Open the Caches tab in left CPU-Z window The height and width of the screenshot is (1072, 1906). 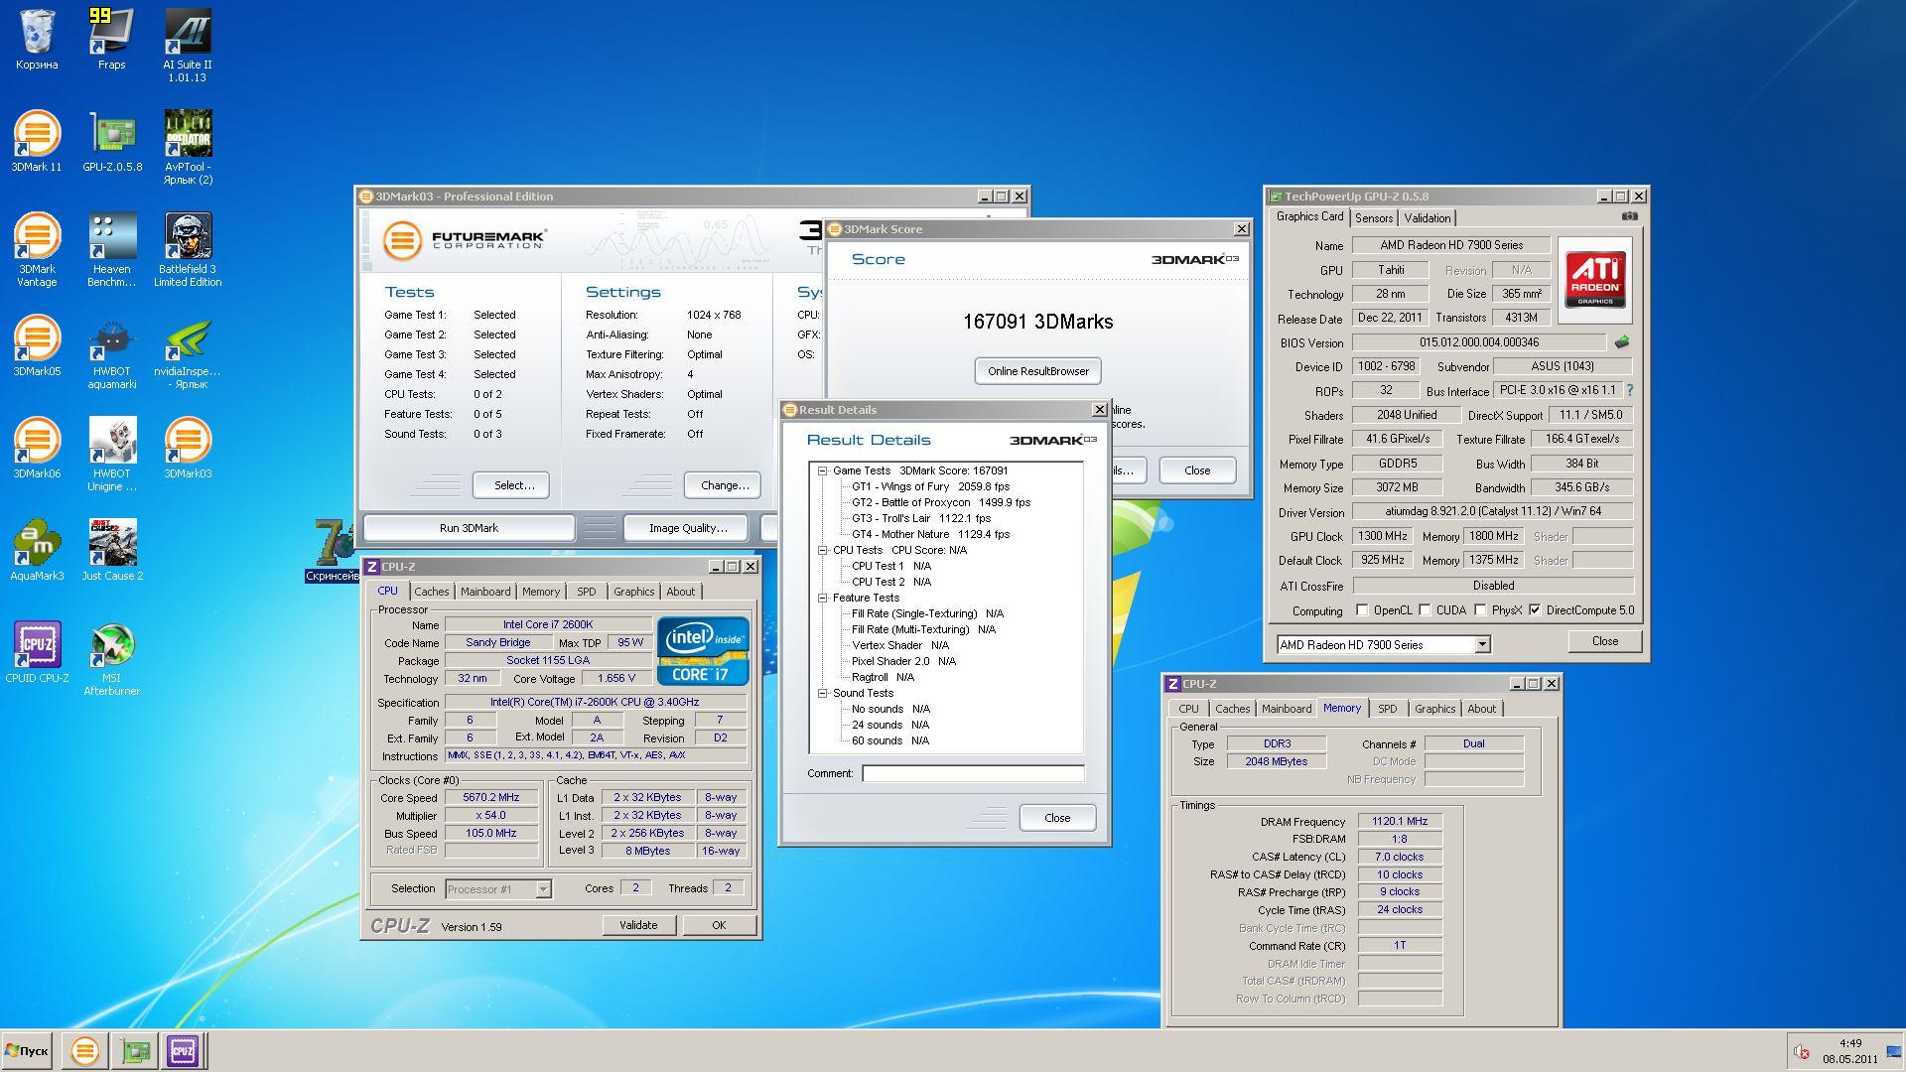pos(432,592)
